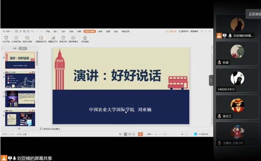Click notes toggle icon in status bar
261x161 pixels.
tap(120, 134)
